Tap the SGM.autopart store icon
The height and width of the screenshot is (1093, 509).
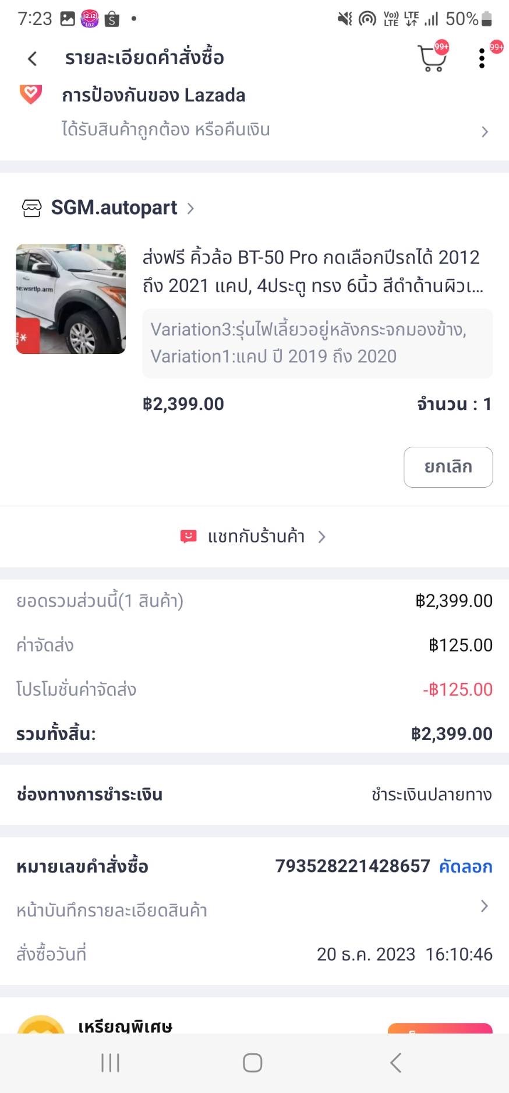click(31, 208)
